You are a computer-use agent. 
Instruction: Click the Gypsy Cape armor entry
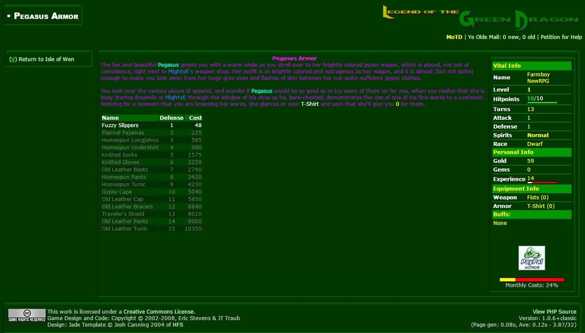point(116,192)
